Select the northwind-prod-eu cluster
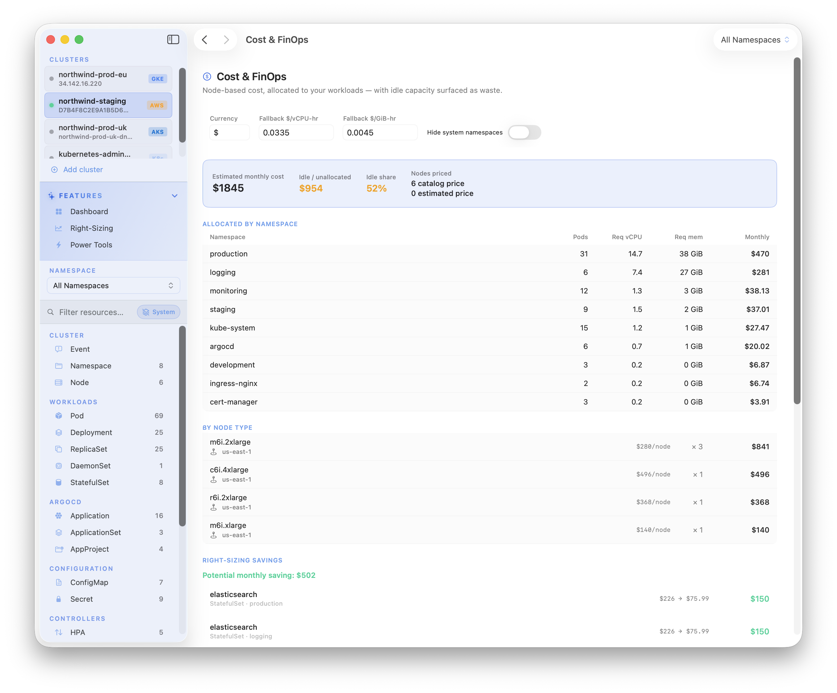Screen dimensions: 837x693 point(108,78)
